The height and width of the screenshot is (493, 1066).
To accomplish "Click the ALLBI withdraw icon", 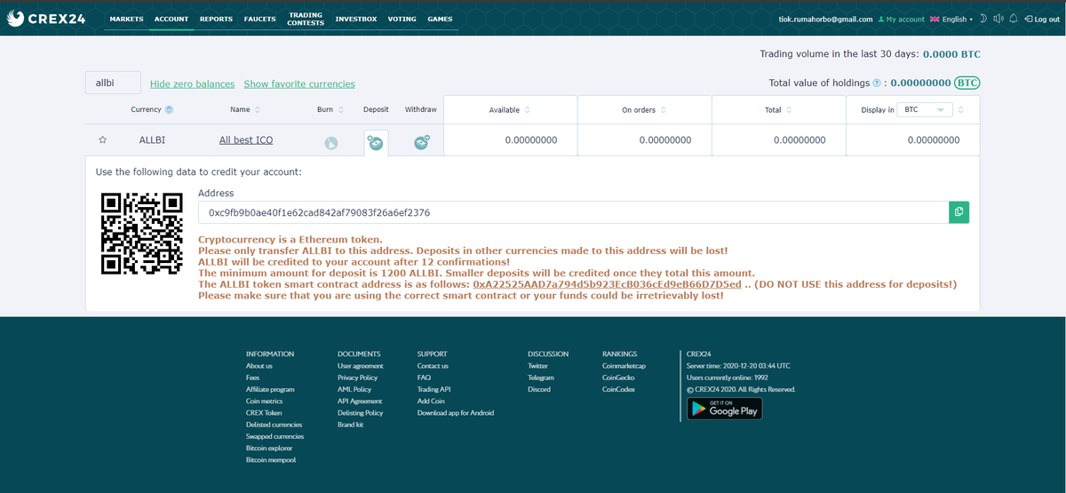I will click(421, 142).
